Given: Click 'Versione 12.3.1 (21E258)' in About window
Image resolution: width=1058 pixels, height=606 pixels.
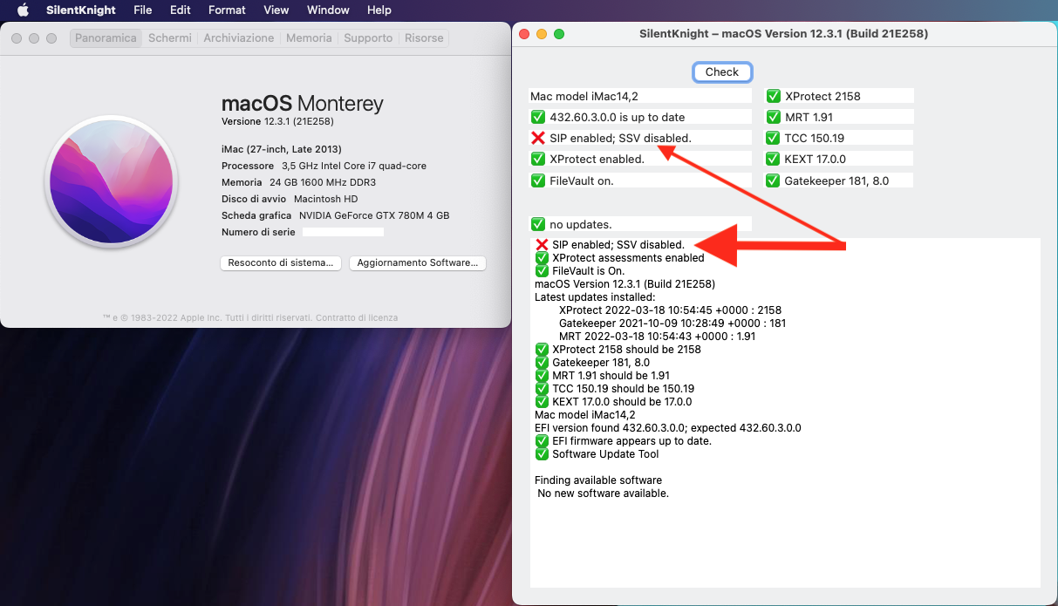Looking at the screenshot, I should (277, 121).
